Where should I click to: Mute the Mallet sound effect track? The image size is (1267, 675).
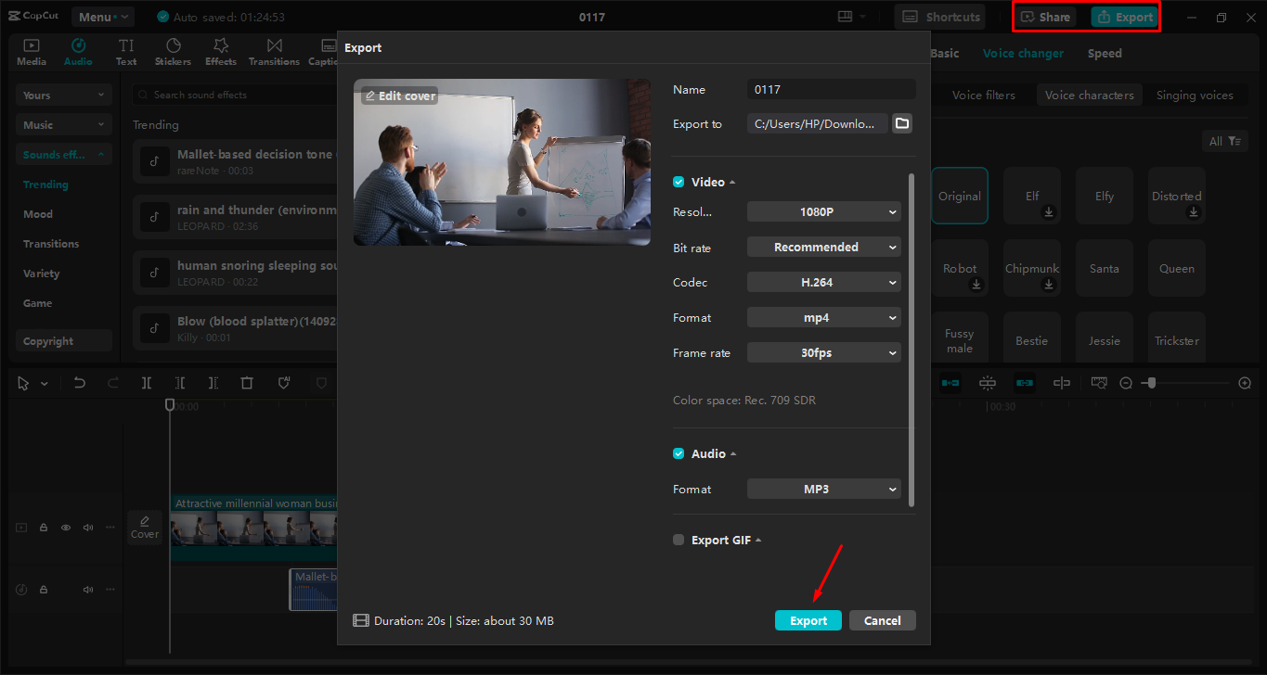pyautogui.click(x=88, y=590)
